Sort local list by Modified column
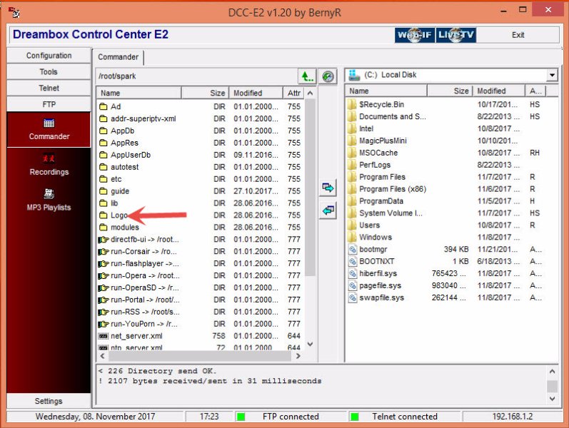 499,91
